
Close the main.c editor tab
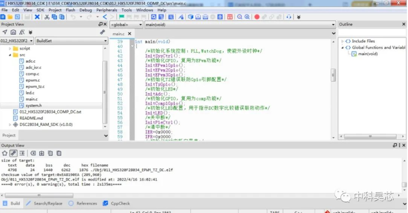[x=129, y=34]
